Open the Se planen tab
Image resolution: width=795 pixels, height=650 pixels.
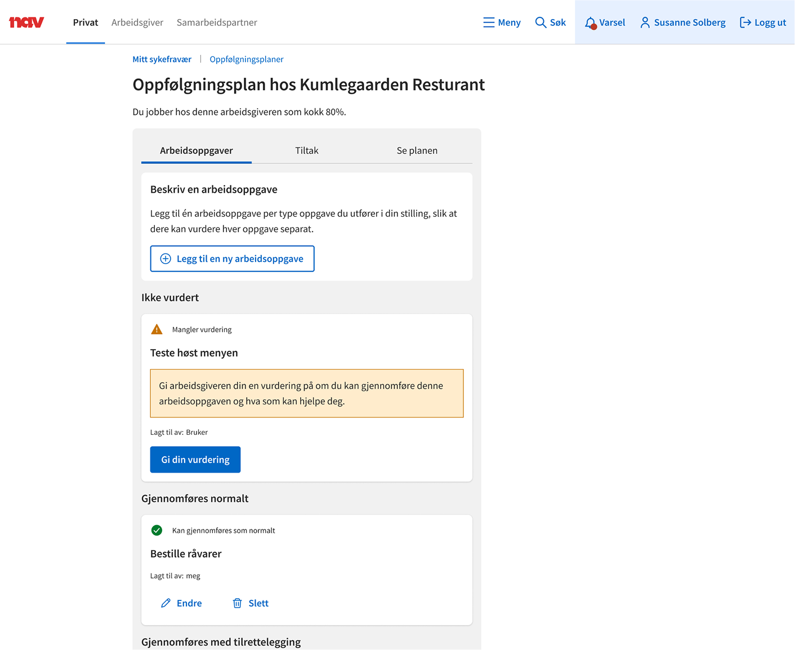pyautogui.click(x=417, y=150)
